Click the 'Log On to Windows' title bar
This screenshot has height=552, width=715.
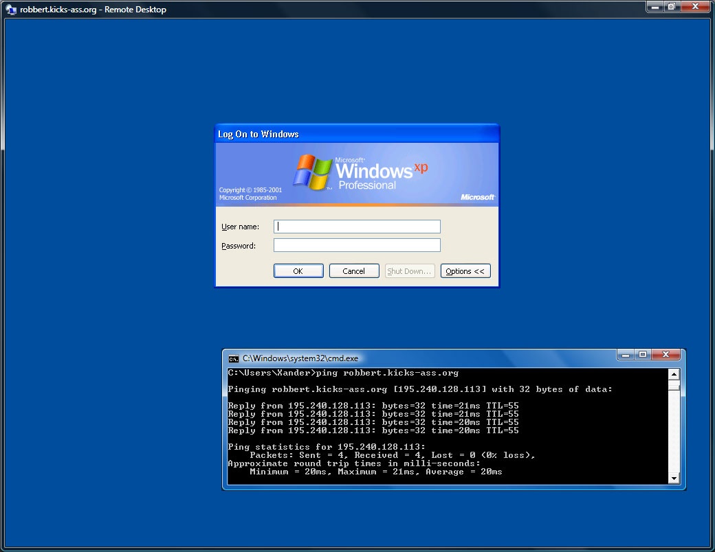coord(357,134)
